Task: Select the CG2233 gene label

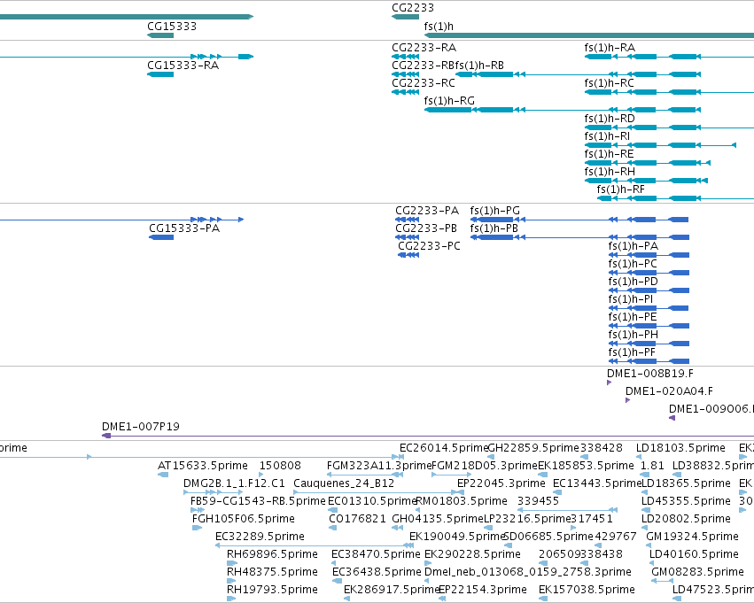Action: (413, 8)
